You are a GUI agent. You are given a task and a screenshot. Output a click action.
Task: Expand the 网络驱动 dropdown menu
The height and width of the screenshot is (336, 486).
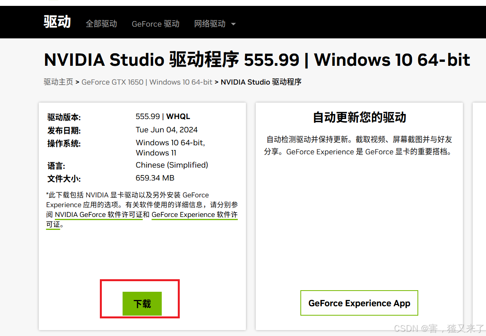point(215,24)
